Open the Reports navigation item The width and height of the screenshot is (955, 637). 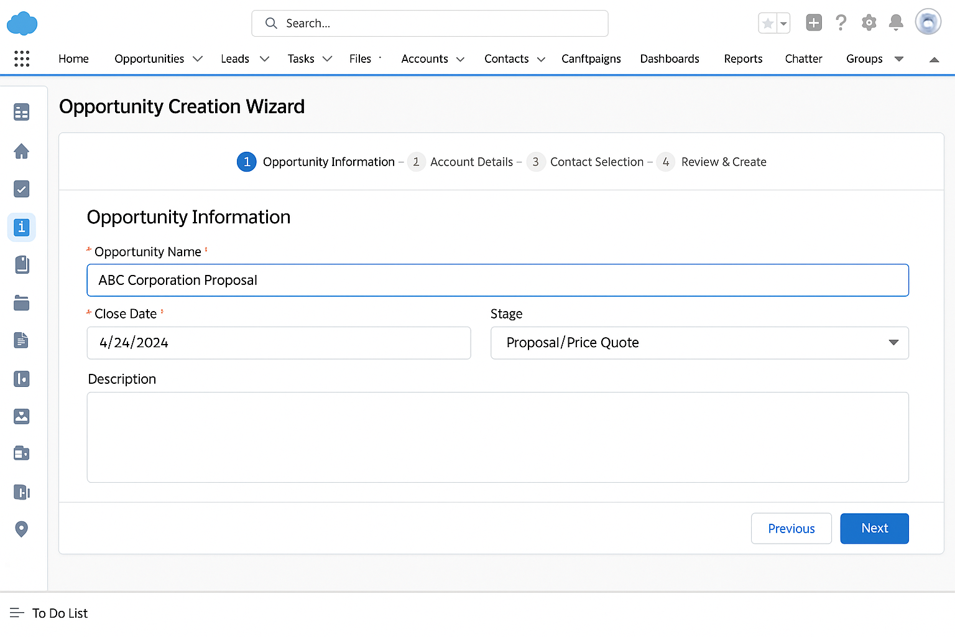pyautogui.click(x=743, y=58)
